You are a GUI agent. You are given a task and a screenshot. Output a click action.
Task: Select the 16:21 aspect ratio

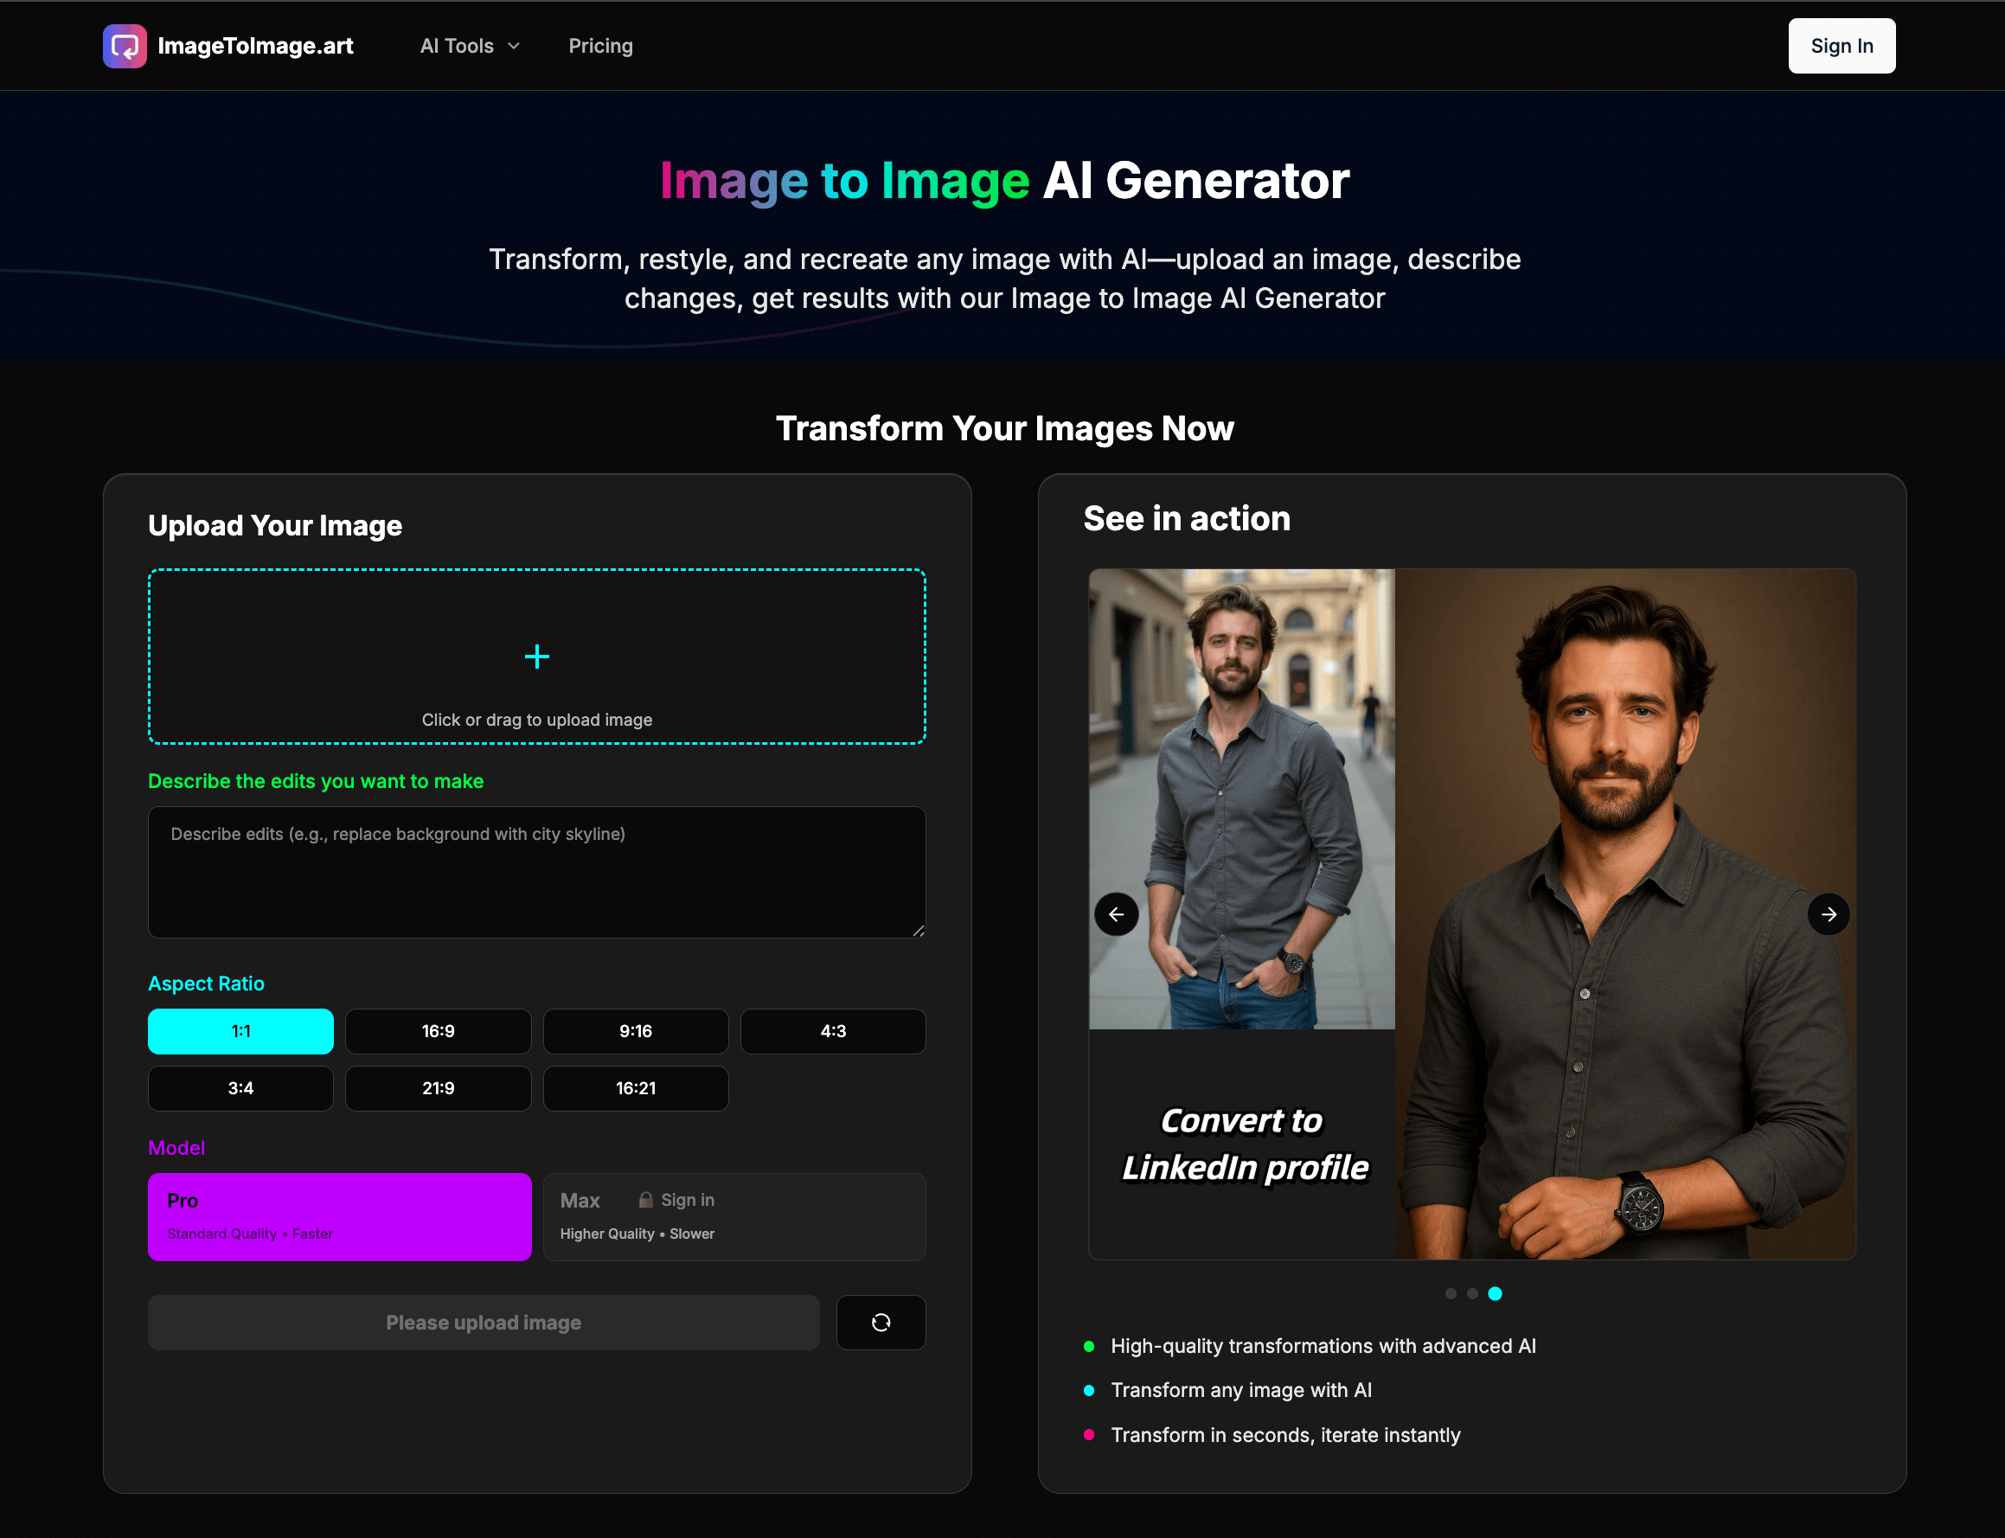pos(636,1087)
